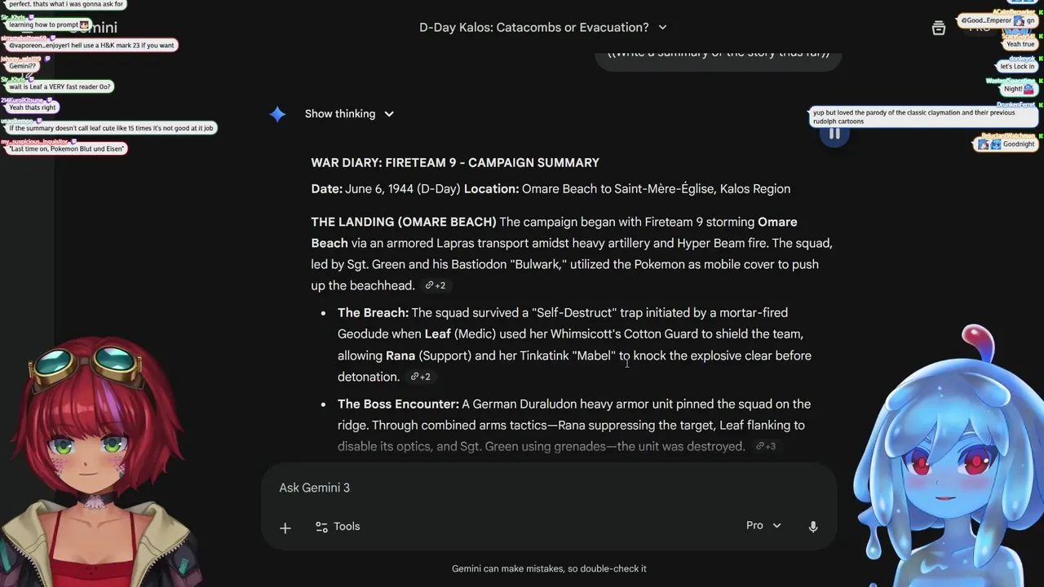The image size is (1044, 587).
Task: Expand the Show thinking section
Action: pos(349,114)
